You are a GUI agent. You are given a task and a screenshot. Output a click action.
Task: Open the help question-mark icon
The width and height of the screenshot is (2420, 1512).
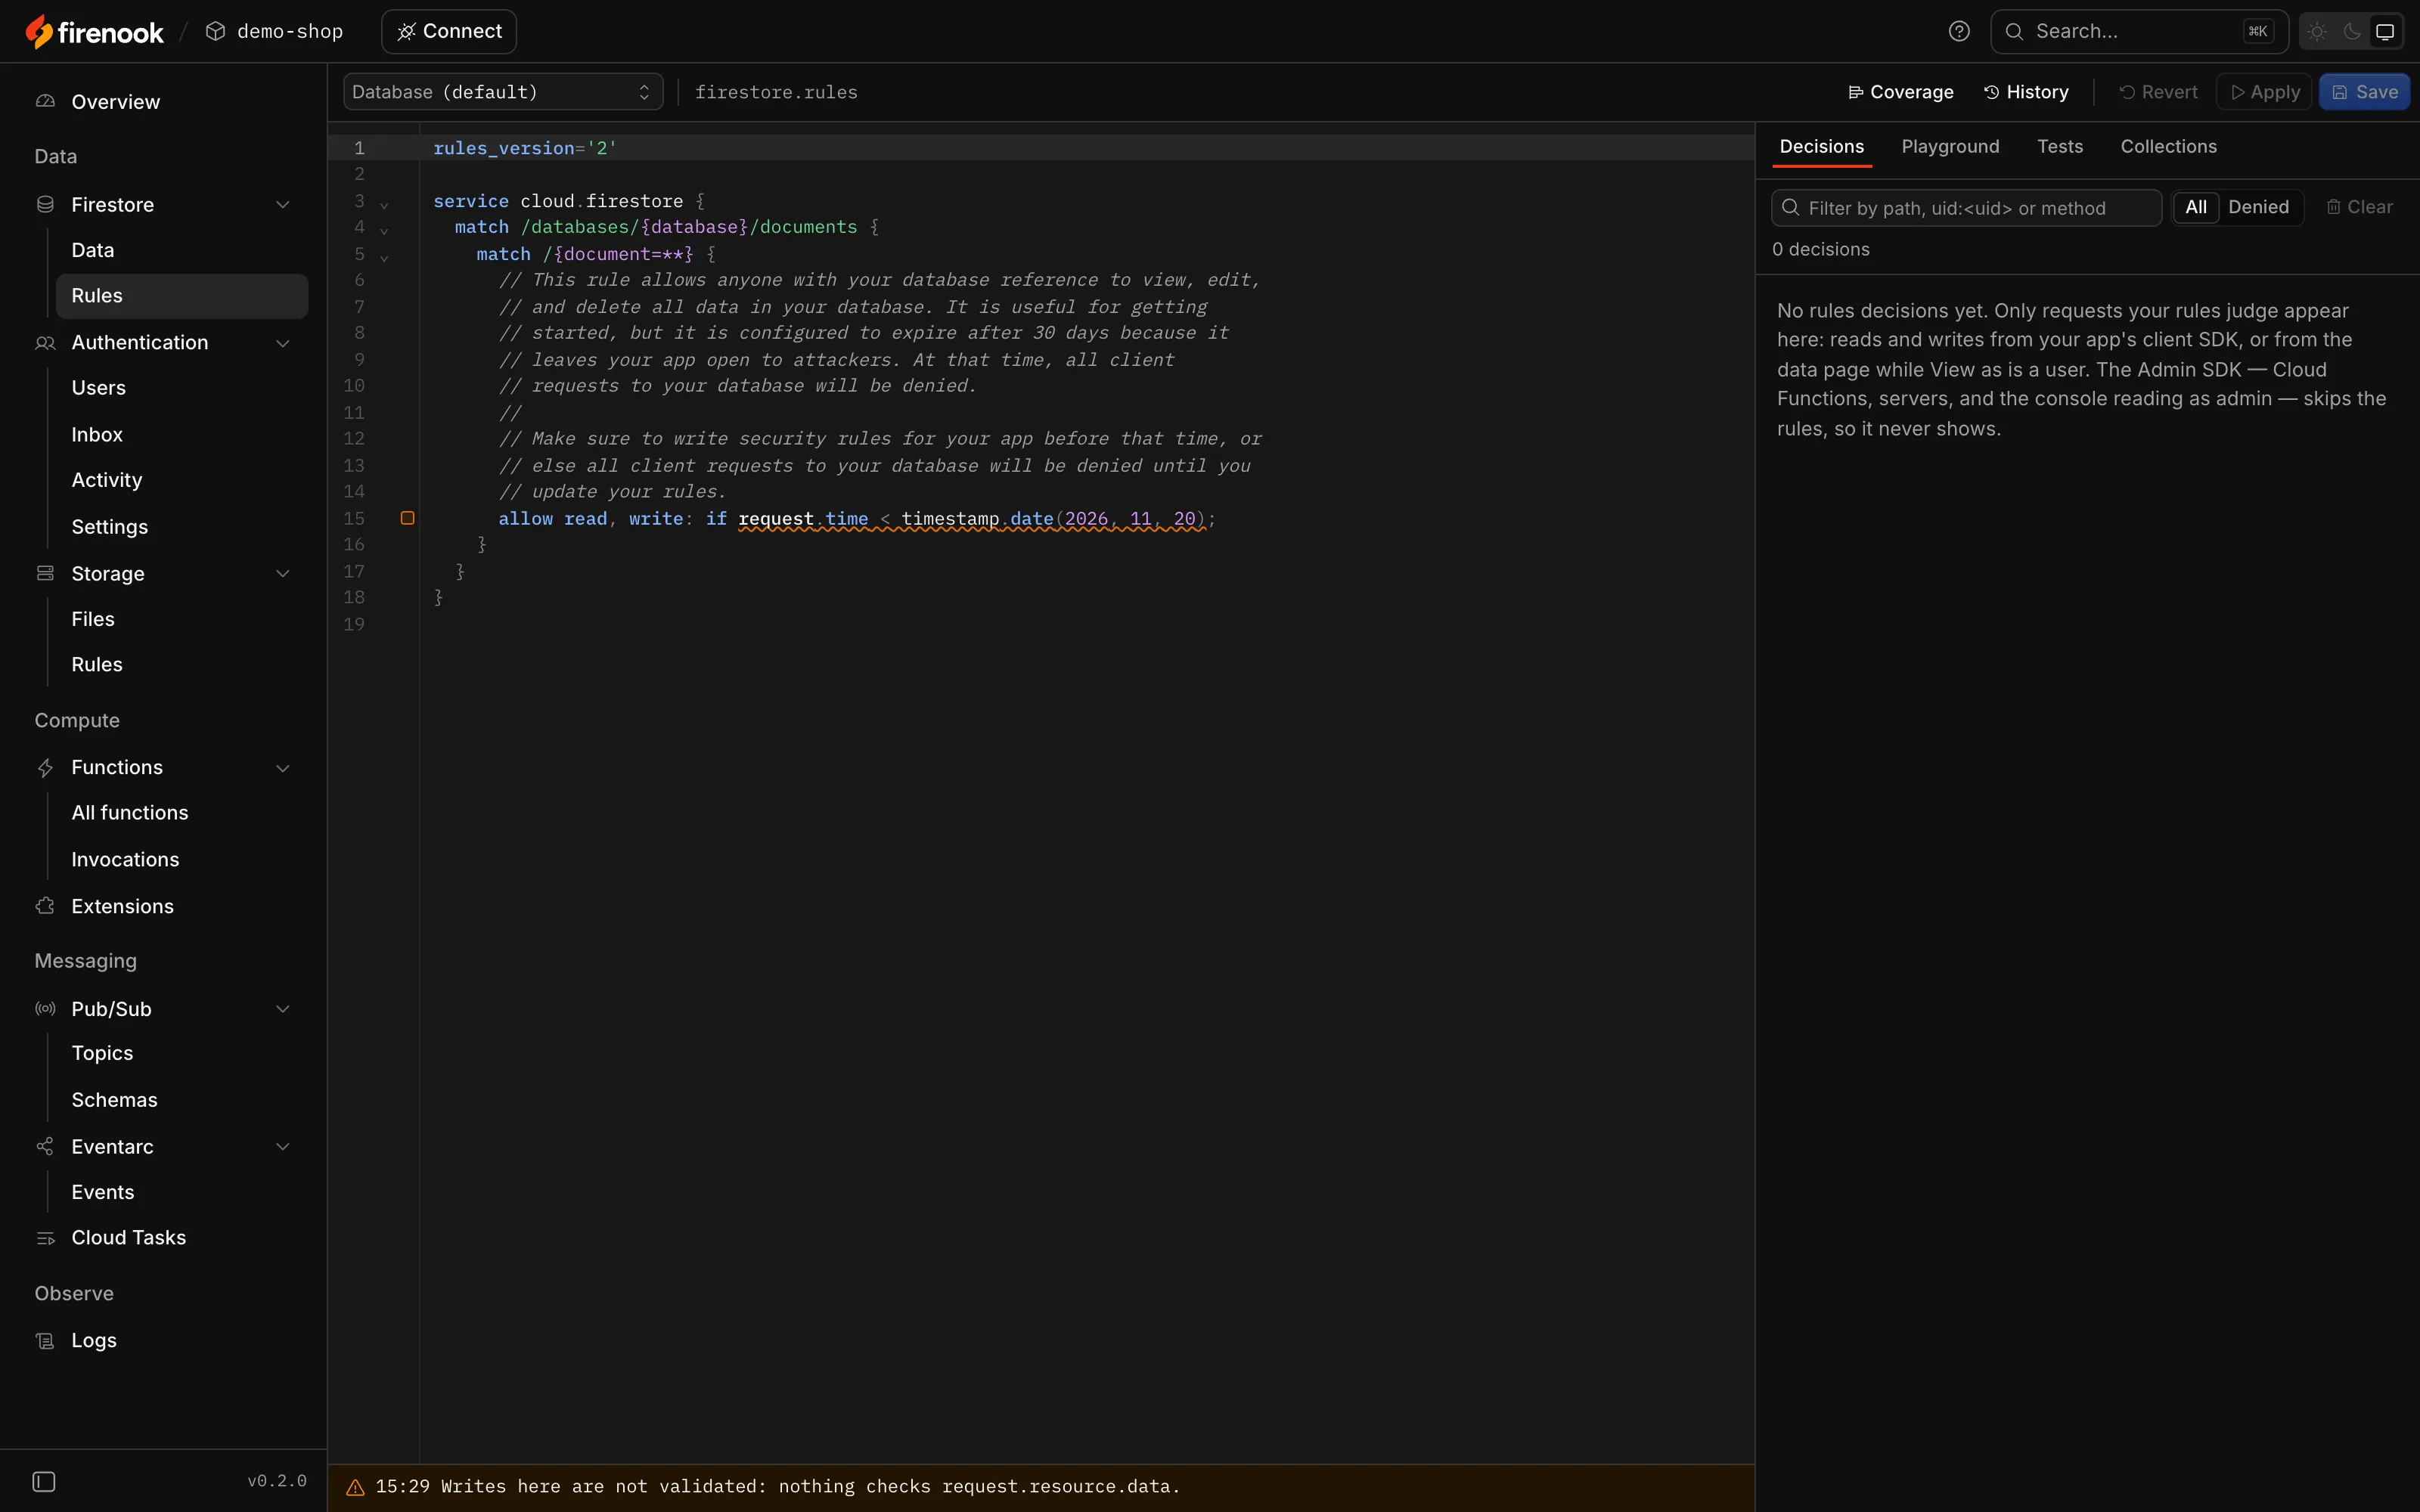click(1959, 32)
